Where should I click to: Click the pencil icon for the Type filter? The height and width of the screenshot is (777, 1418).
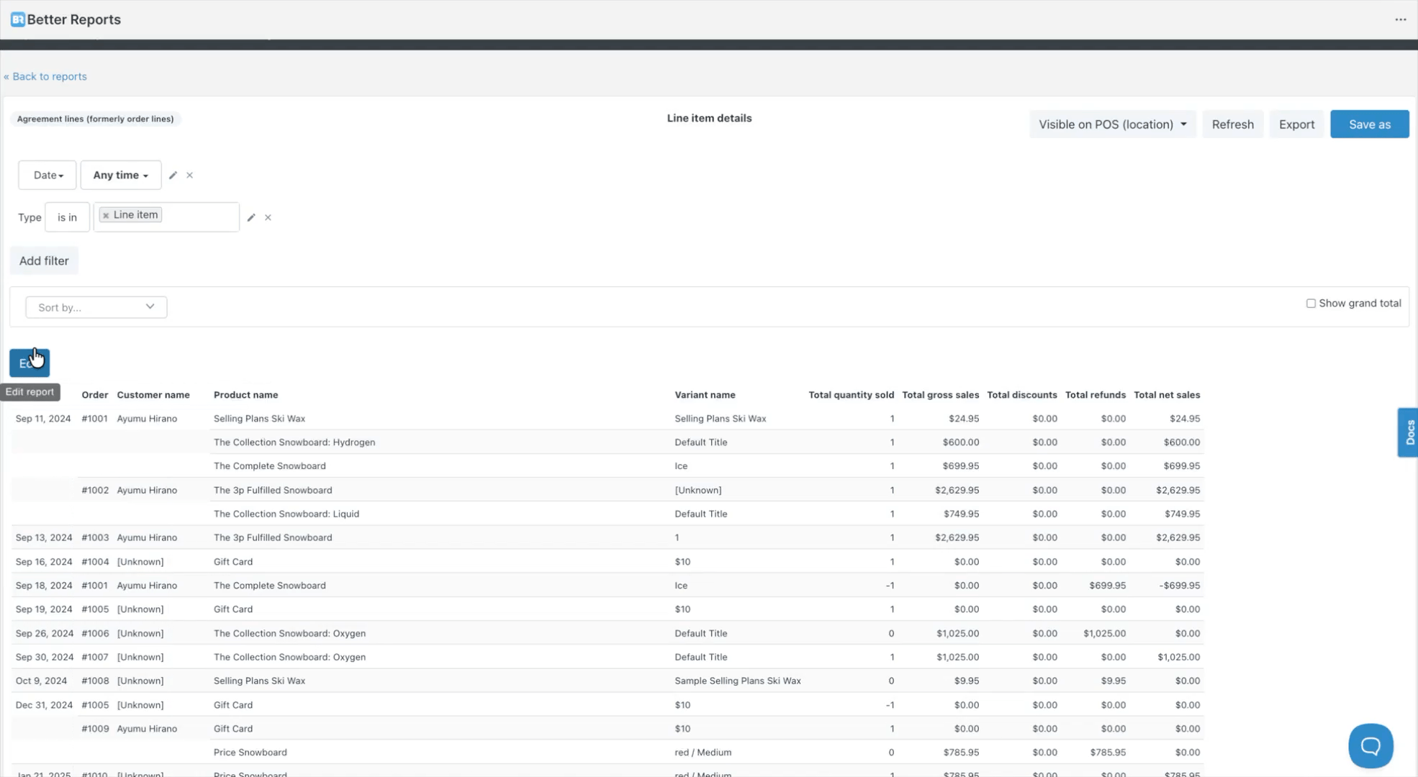click(x=251, y=217)
